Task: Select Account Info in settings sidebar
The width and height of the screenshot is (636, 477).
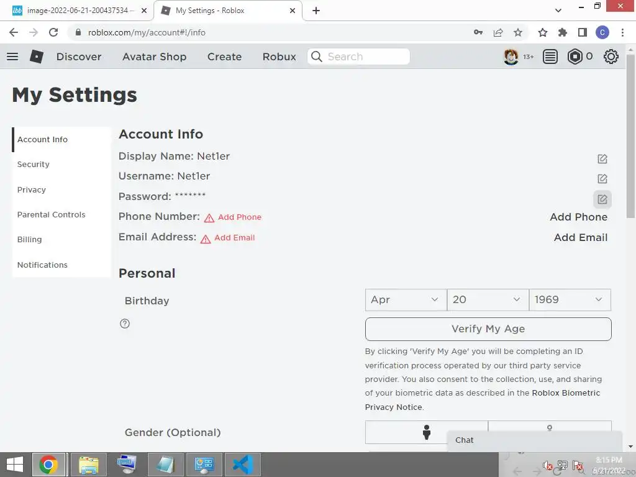Action: coord(61,140)
